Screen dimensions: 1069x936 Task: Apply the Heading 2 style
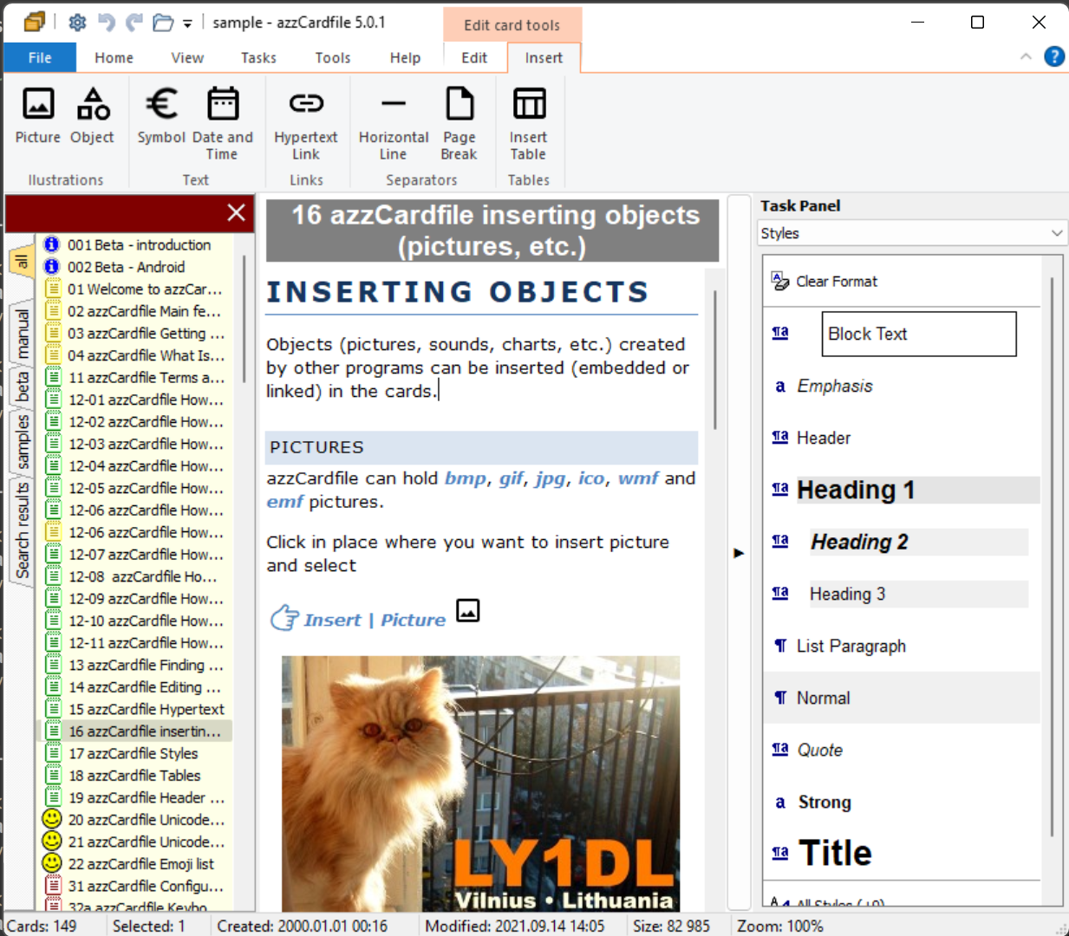pos(919,542)
